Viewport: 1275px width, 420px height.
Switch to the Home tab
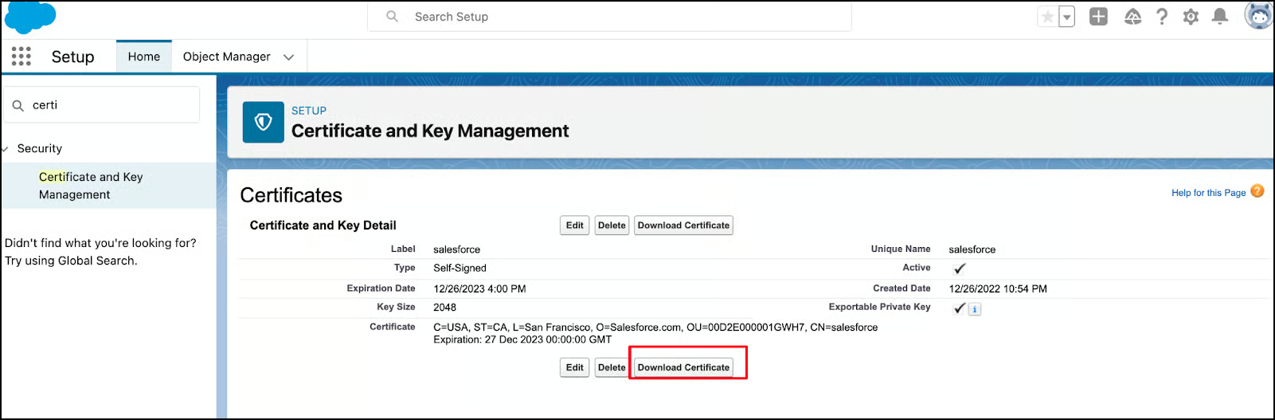[144, 57]
